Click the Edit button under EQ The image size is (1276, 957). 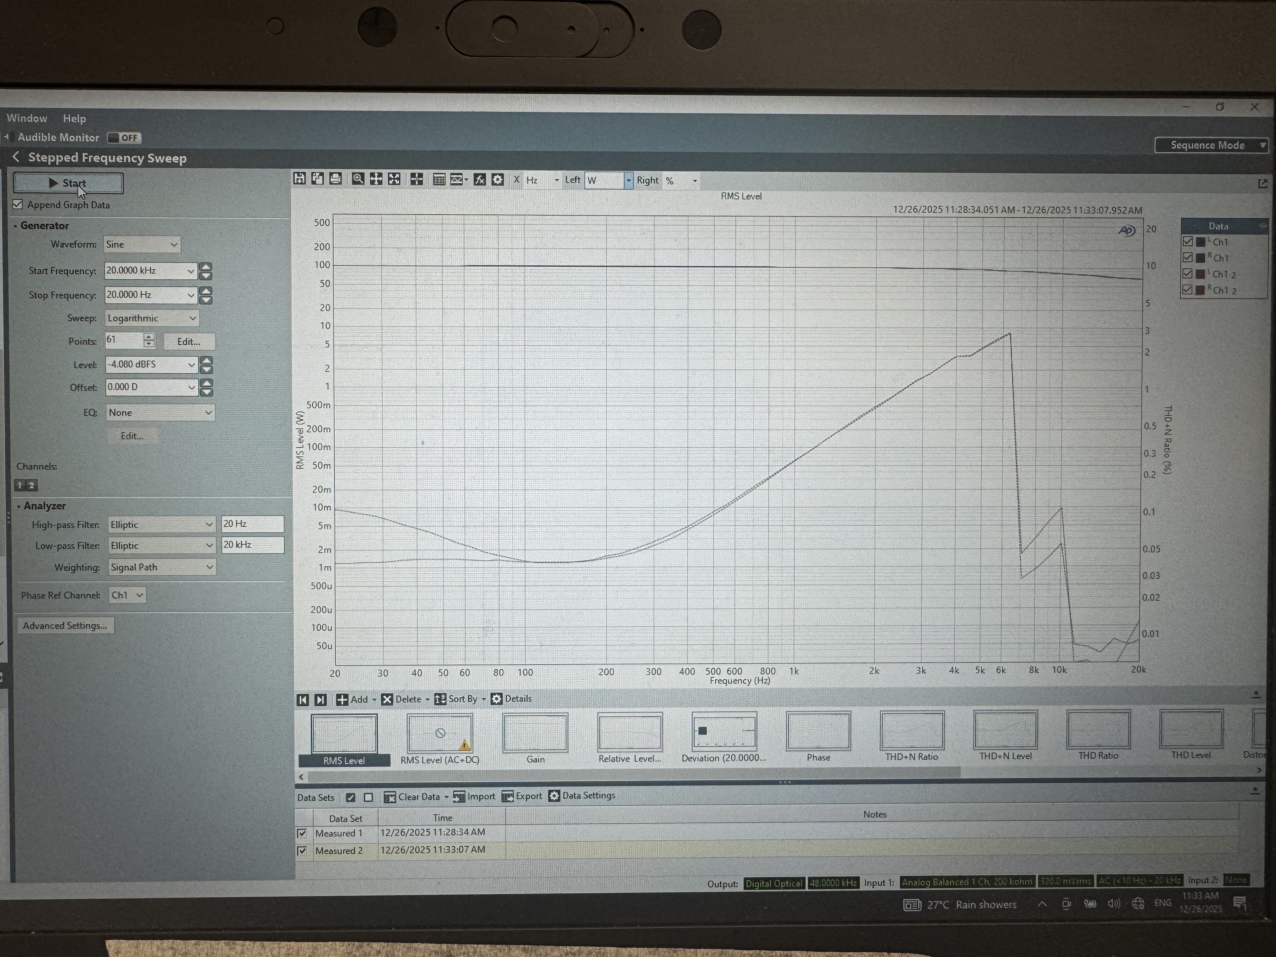tap(132, 435)
